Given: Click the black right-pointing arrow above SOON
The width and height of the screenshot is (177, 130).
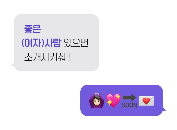Looking at the screenshot, I should pos(130,98).
